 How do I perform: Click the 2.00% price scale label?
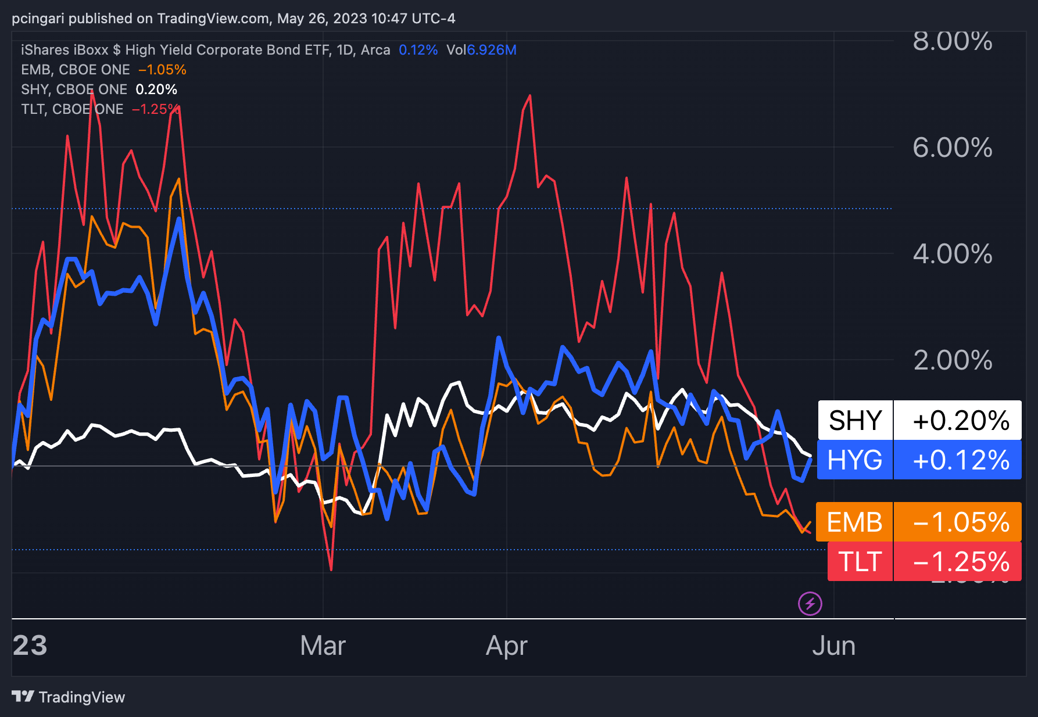(952, 360)
